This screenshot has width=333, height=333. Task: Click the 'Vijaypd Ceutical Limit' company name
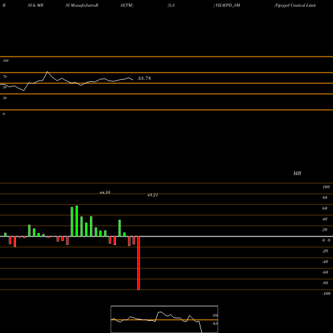(295, 5)
